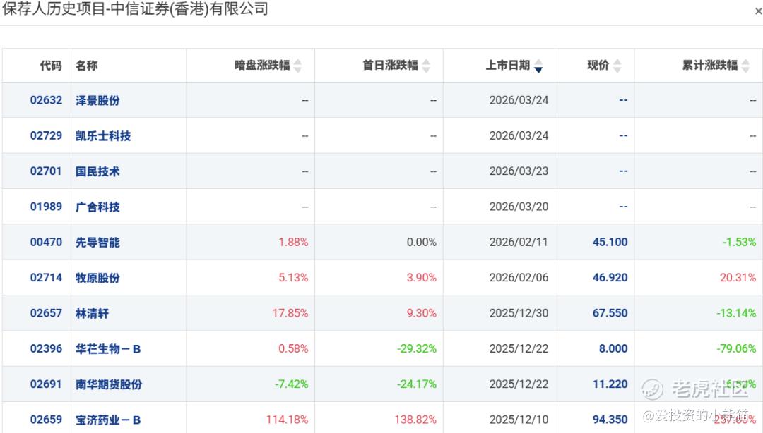Open 林清轩 stock page
This screenshot has width=763, height=433.
tap(92, 313)
